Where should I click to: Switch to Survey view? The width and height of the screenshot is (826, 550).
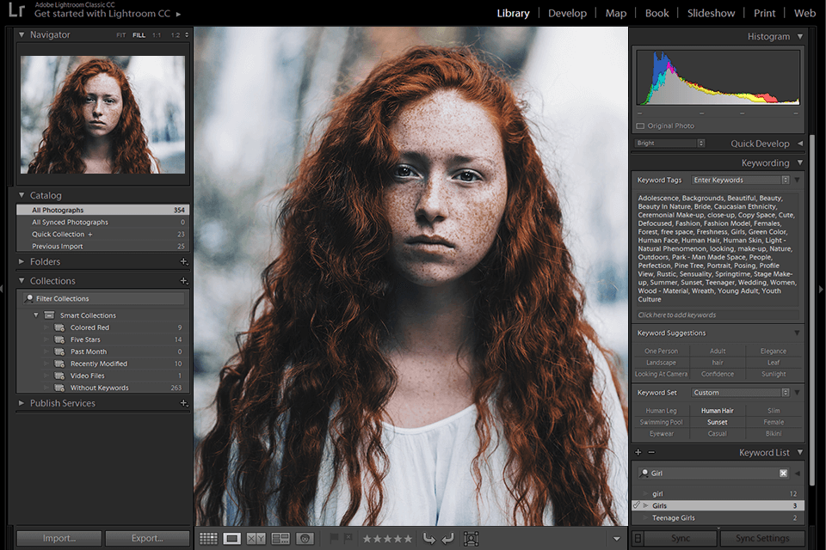(279, 538)
